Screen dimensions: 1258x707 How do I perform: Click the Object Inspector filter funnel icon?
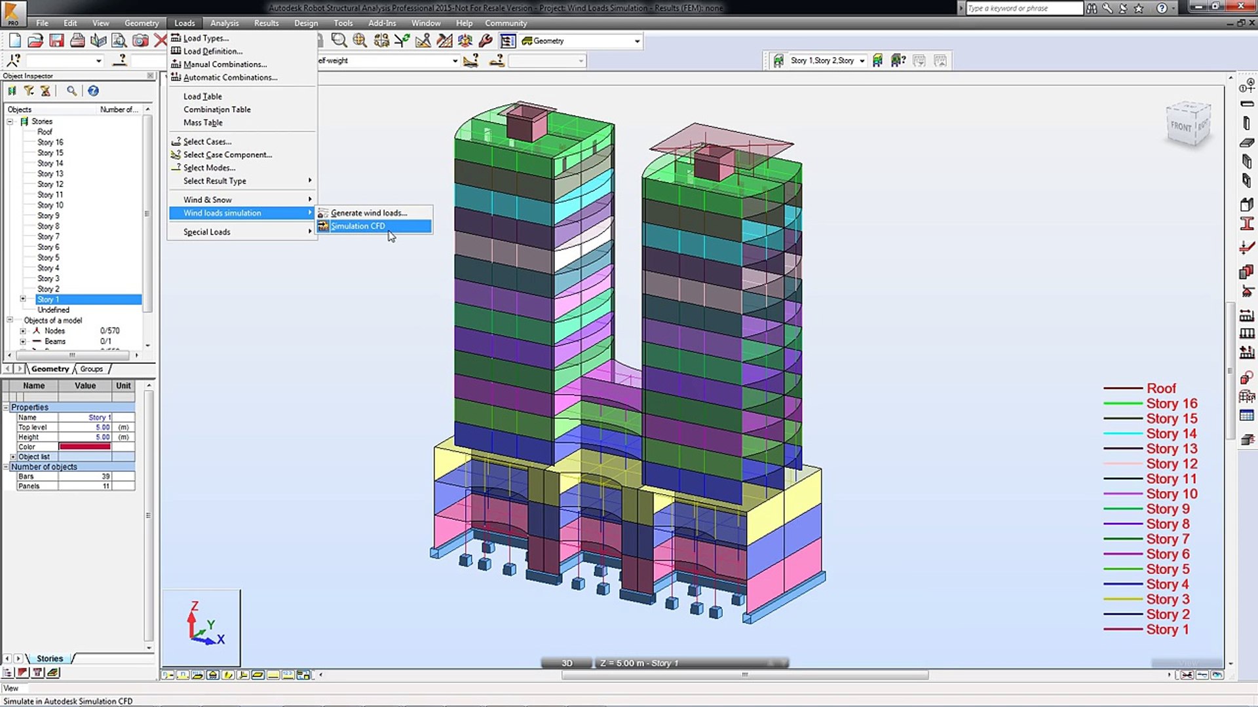pos(29,91)
